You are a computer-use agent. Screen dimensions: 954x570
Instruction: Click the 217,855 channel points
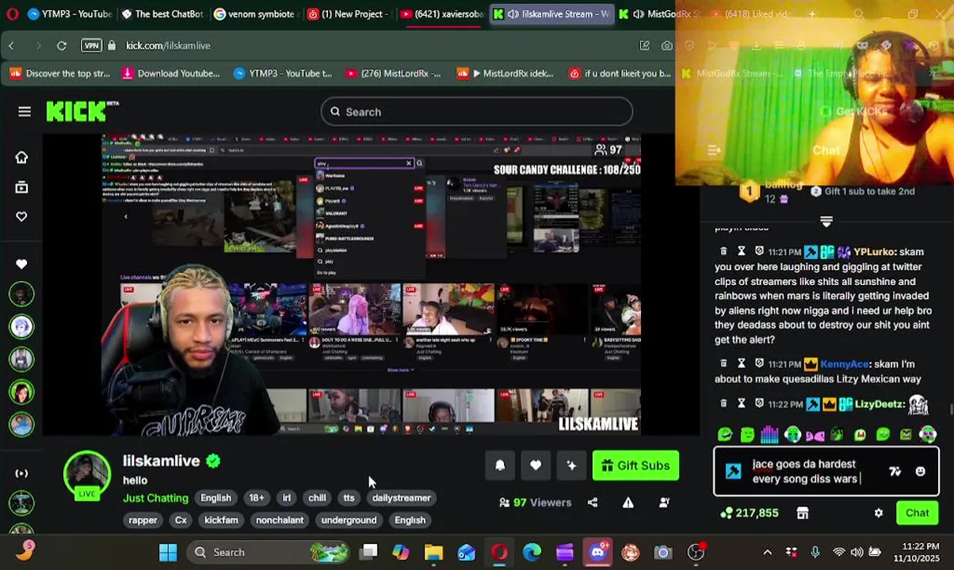(748, 513)
